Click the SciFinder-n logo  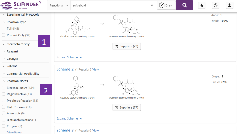pyautogui.click(x=21, y=5)
